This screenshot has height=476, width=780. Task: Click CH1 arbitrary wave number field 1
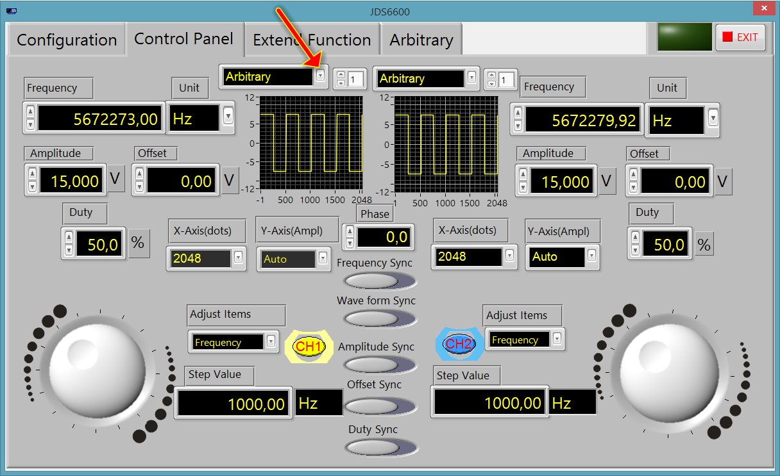pos(355,79)
